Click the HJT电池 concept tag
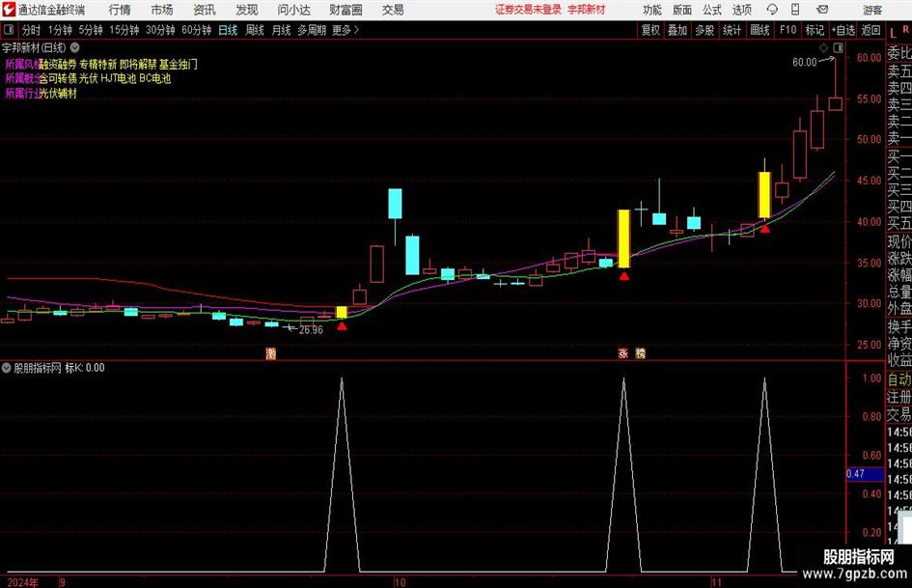Image resolution: width=912 pixels, height=588 pixels. point(118,78)
